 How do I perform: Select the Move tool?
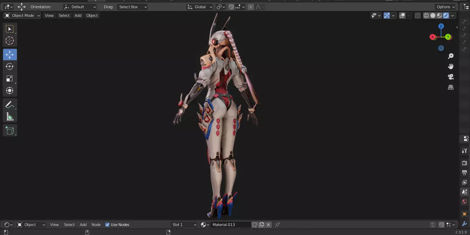point(10,54)
